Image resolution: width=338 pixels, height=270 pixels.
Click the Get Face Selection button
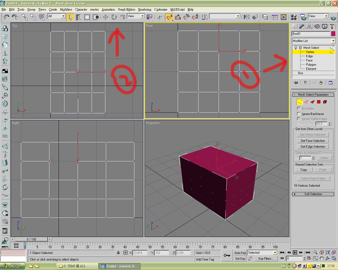pos(313,140)
